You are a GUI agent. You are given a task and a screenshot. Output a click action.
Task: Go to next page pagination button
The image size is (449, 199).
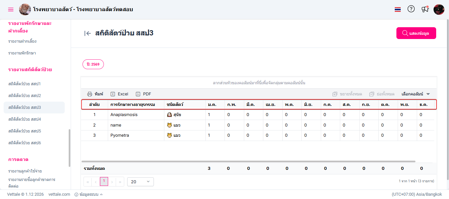[x=112, y=182]
